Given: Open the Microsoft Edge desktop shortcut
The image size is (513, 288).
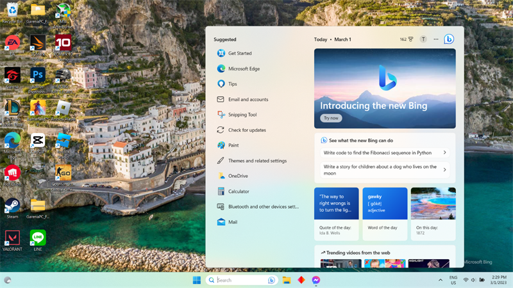Looking at the screenshot, I should click(12, 145).
